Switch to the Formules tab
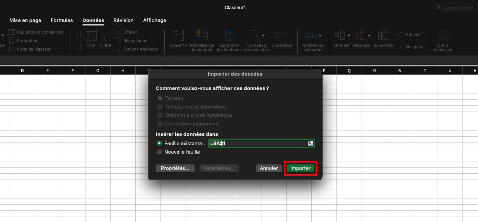Viewport: 478px width, 222px height. (x=61, y=20)
